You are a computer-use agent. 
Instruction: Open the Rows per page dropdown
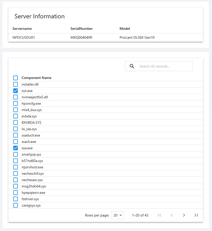click(117, 215)
